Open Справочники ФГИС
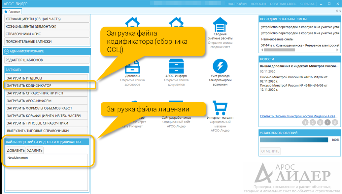The image size is (342, 194). click(47, 34)
